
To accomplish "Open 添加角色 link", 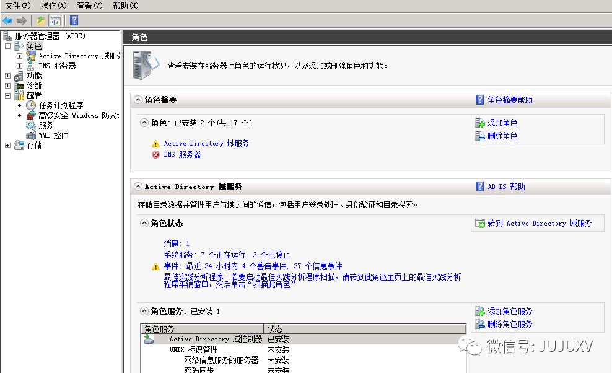I will 502,123.
